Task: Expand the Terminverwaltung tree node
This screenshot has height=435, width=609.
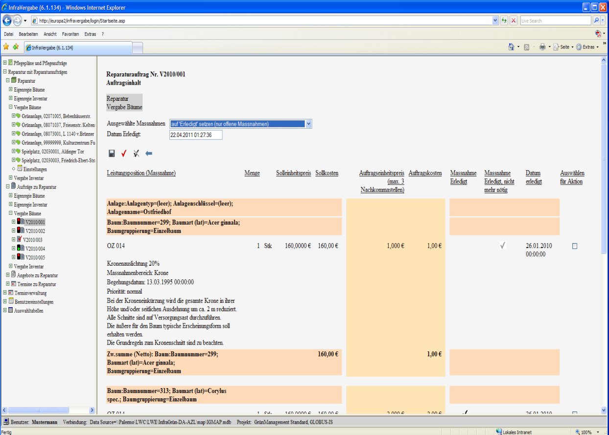Action: [x=5, y=293]
